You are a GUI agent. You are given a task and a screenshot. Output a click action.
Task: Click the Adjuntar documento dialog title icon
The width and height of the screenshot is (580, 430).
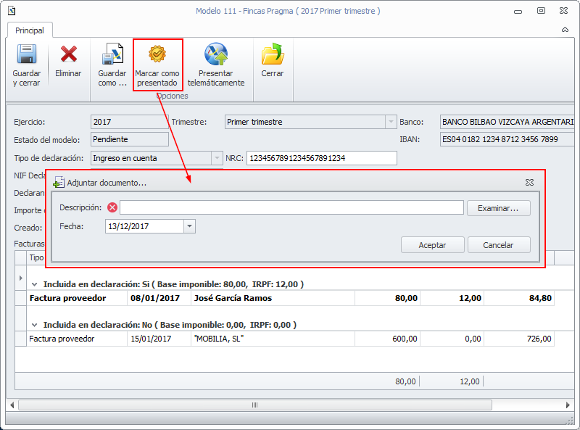[59, 182]
